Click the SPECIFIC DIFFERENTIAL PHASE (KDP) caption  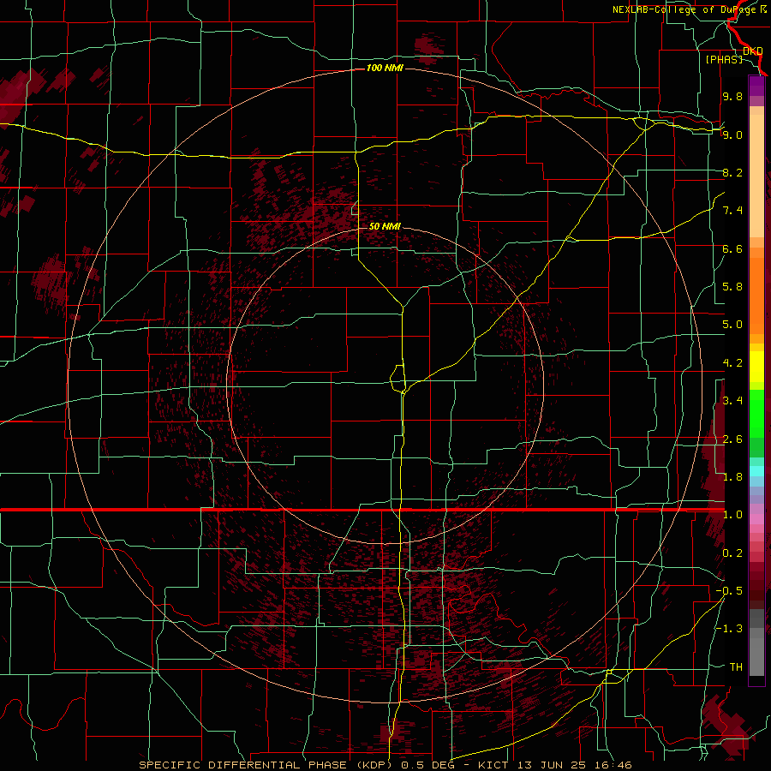(265, 765)
